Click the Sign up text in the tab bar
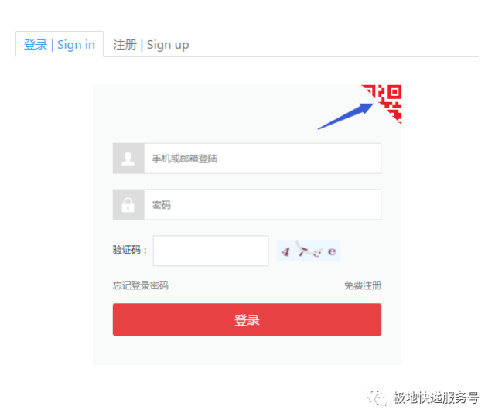495x420 pixels. (168, 45)
